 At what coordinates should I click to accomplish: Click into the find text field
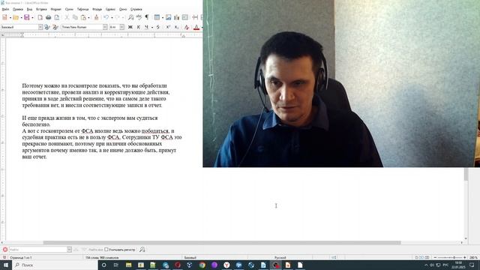tap(38, 250)
